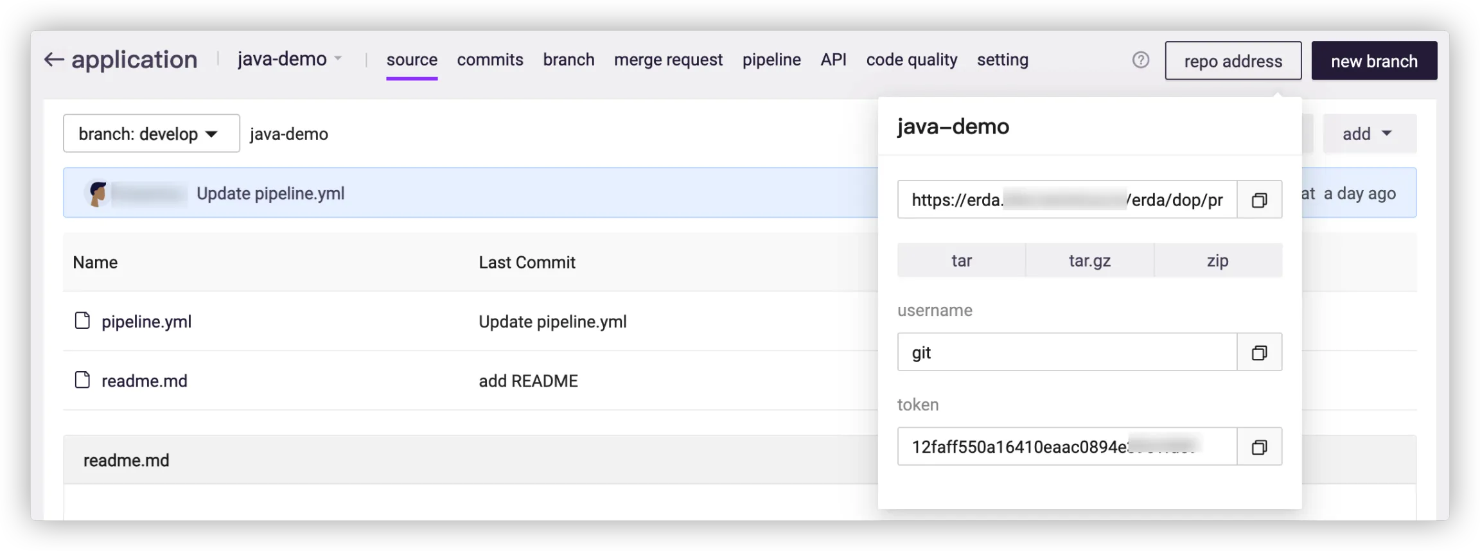The height and width of the screenshot is (551, 1480).
Task: Switch to the commits tab
Action: (490, 60)
